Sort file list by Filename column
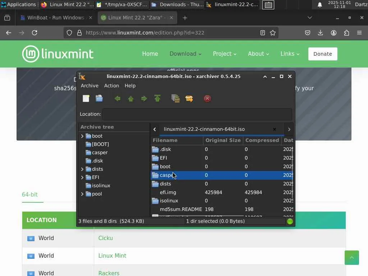The height and width of the screenshot is (276, 368). point(177,141)
